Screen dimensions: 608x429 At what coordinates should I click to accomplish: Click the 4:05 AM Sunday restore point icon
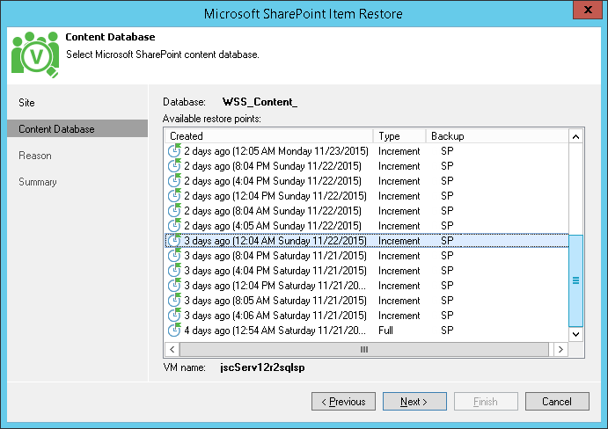click(x=174, y=226)
